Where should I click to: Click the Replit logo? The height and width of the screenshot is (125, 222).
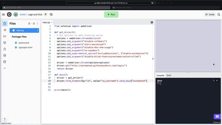click(x=9, y=15)
